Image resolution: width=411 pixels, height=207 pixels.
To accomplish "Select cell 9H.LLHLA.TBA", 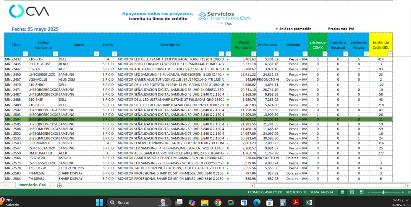I will point(43,64).
